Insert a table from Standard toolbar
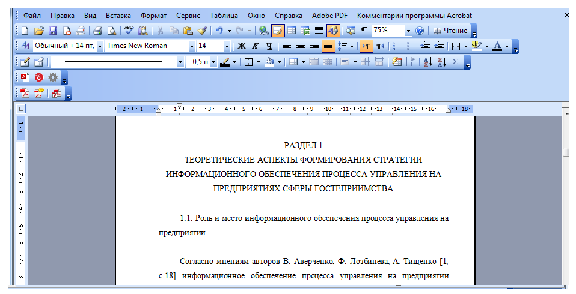 pyautogui.click(x=292, y=31)
